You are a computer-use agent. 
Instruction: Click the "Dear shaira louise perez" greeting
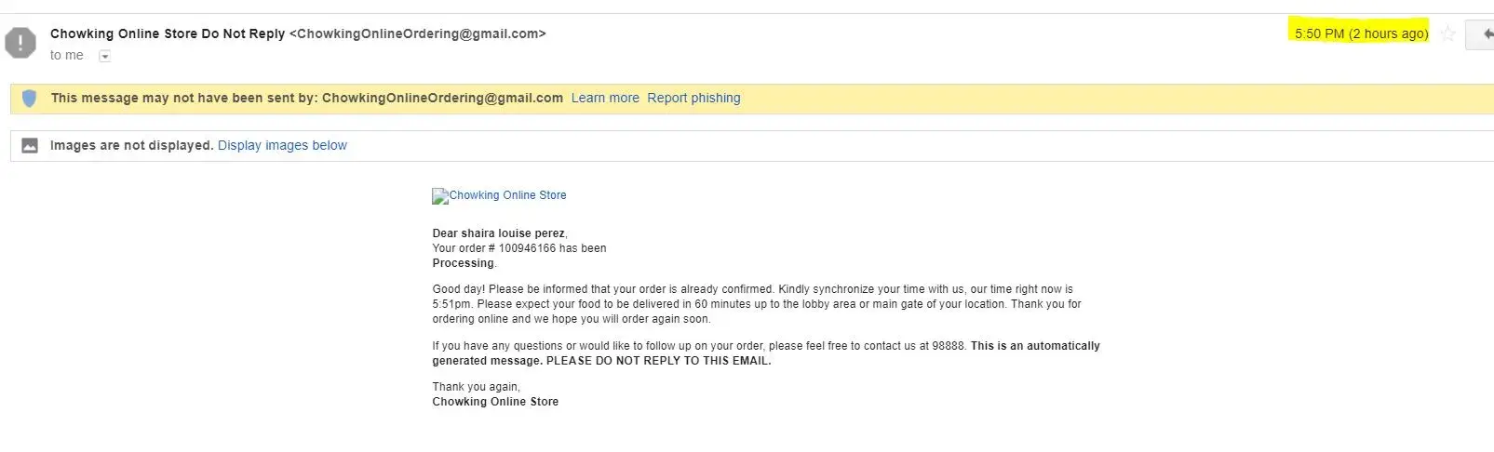pyautogui.click(x=499, y=233)
